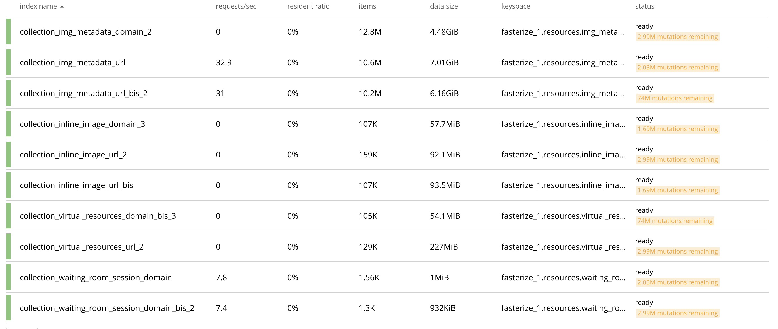Sort by index name column arrow
The width and height of the screenshot is (778, 329).
tap(62, 6)
